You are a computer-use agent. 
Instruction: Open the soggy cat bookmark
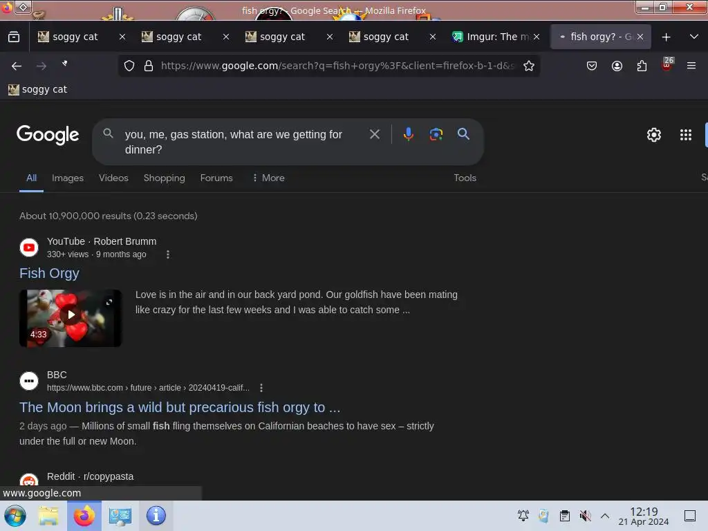point(37,89)
